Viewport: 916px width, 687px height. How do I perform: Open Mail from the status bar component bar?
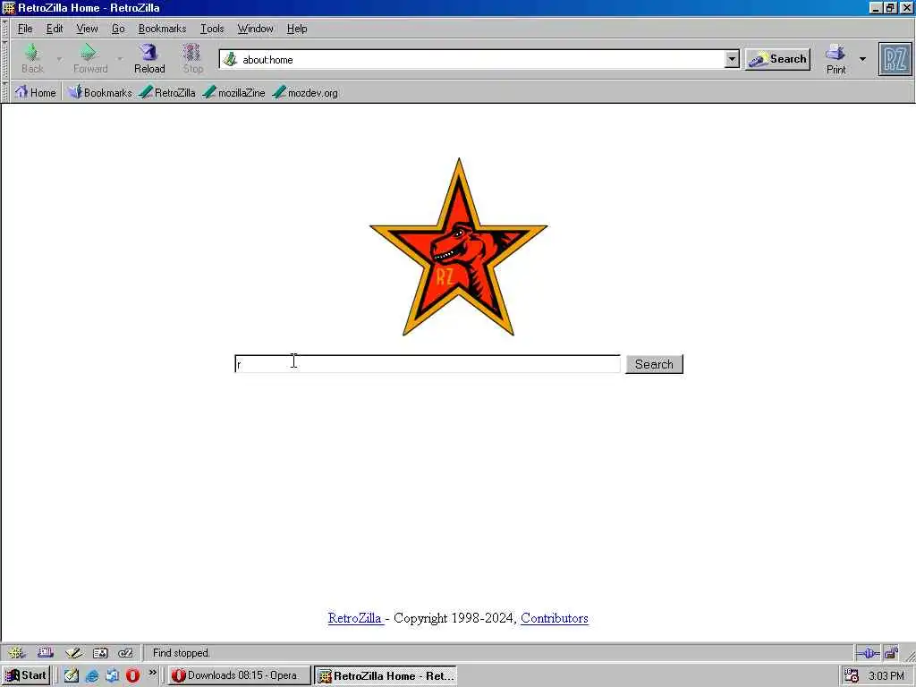[45, 652]
